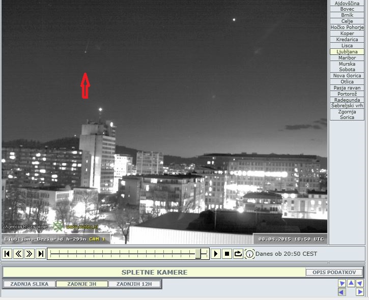Switch to the ZADNJA SLIKA tab
Screen dimensions: 369x300
point(29,284)
